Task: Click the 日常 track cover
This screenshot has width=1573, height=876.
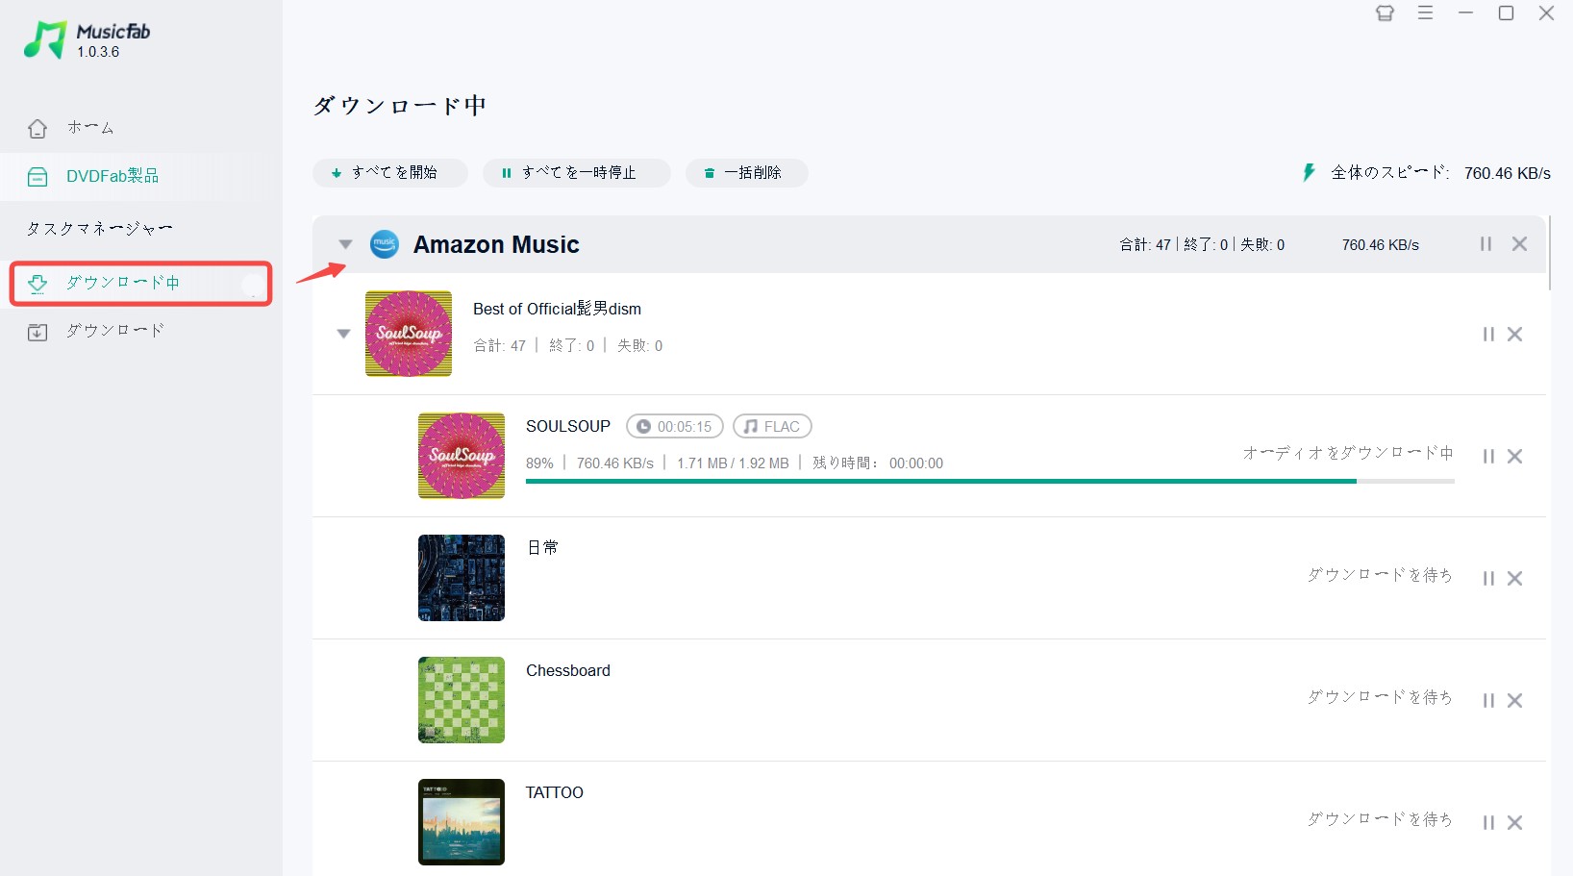Action: (462, 578)
